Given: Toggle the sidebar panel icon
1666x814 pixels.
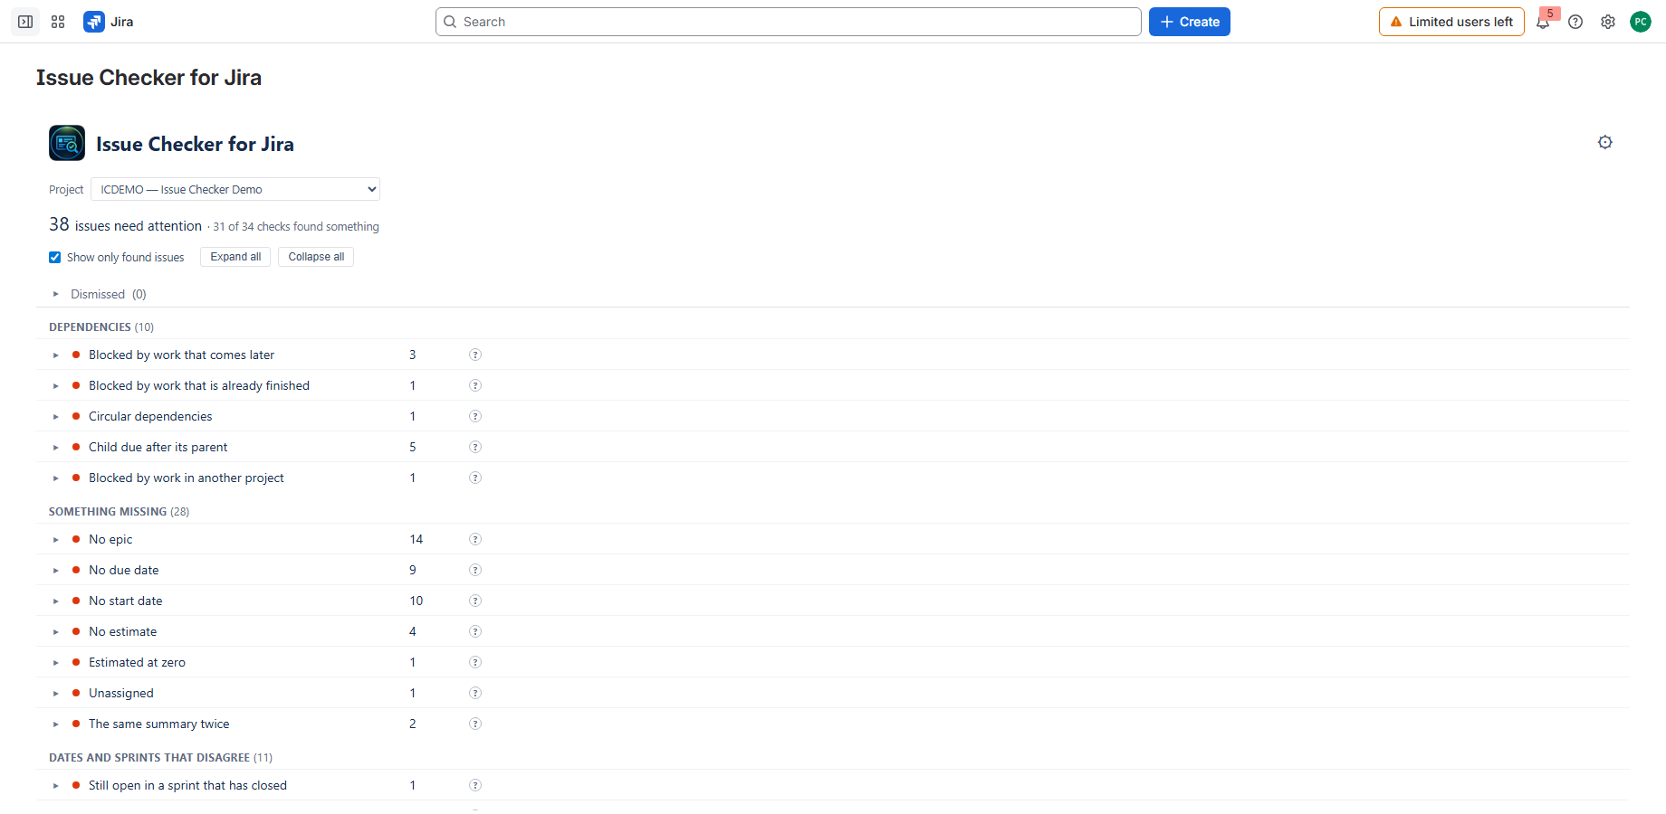Looking at the screenshot, I should click(x=25, y=22).
